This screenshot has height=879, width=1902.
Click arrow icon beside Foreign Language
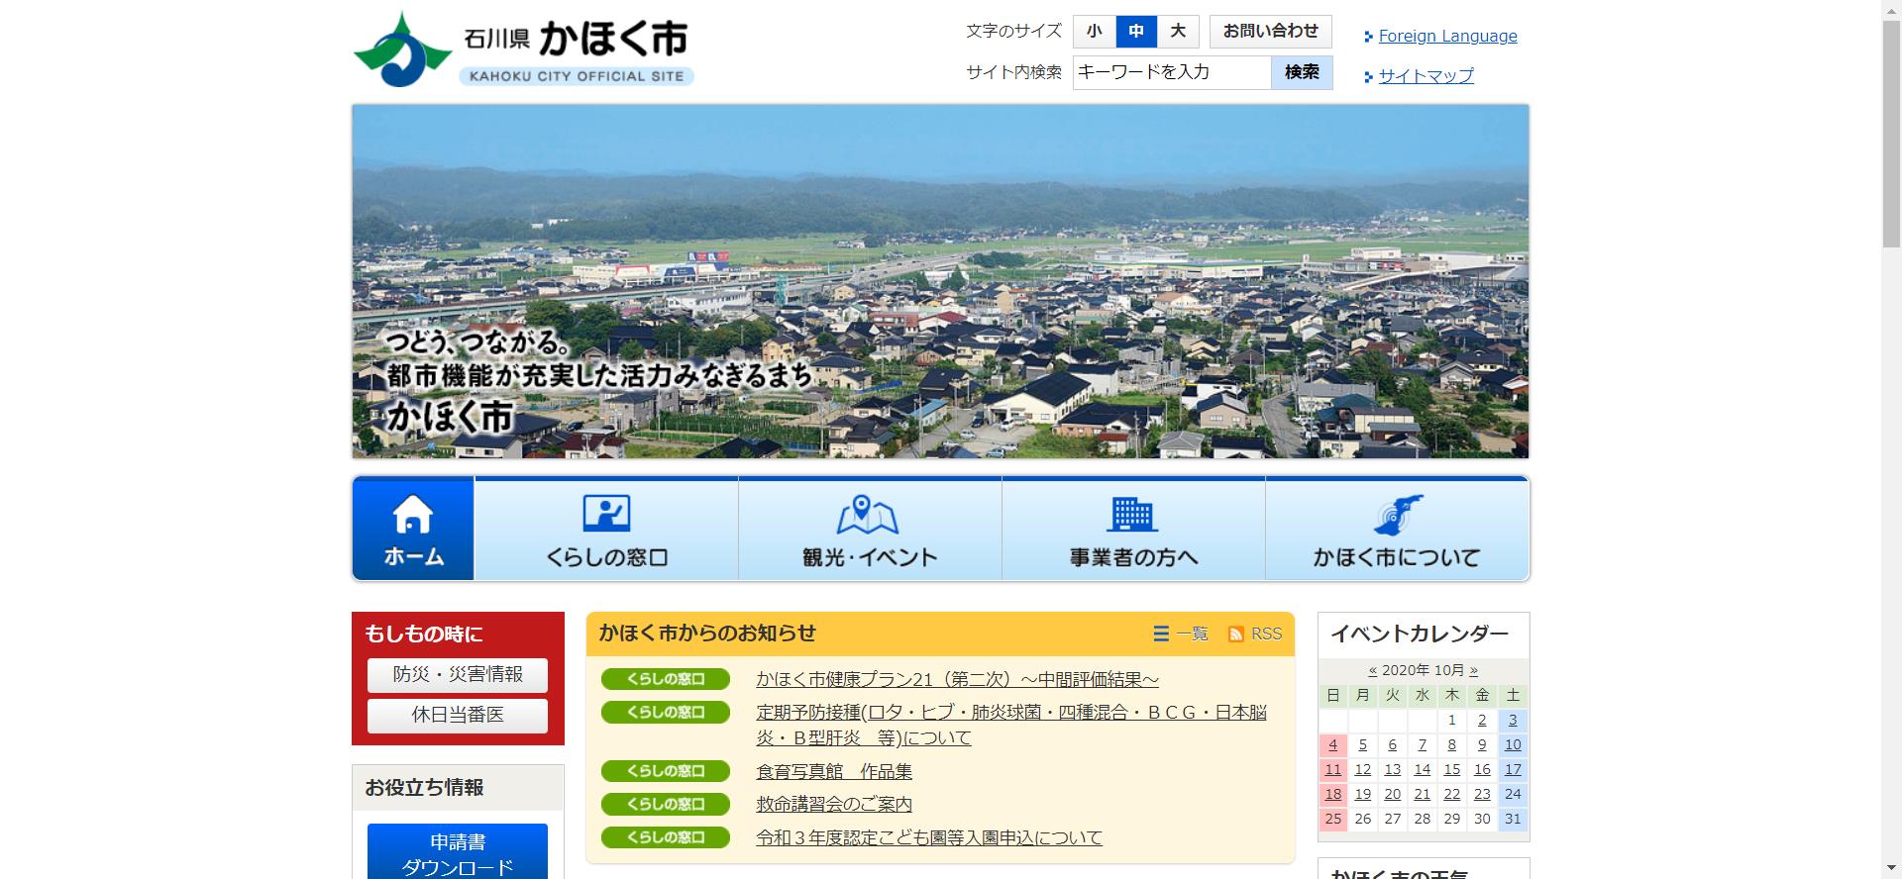click(x=1368, y=38)
